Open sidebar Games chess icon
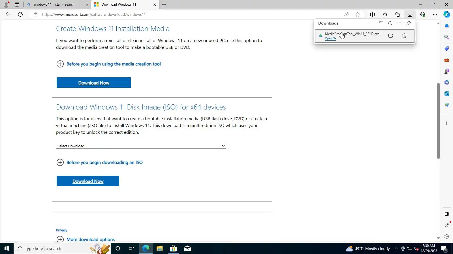The image size is (453, 254). (447, 71)
